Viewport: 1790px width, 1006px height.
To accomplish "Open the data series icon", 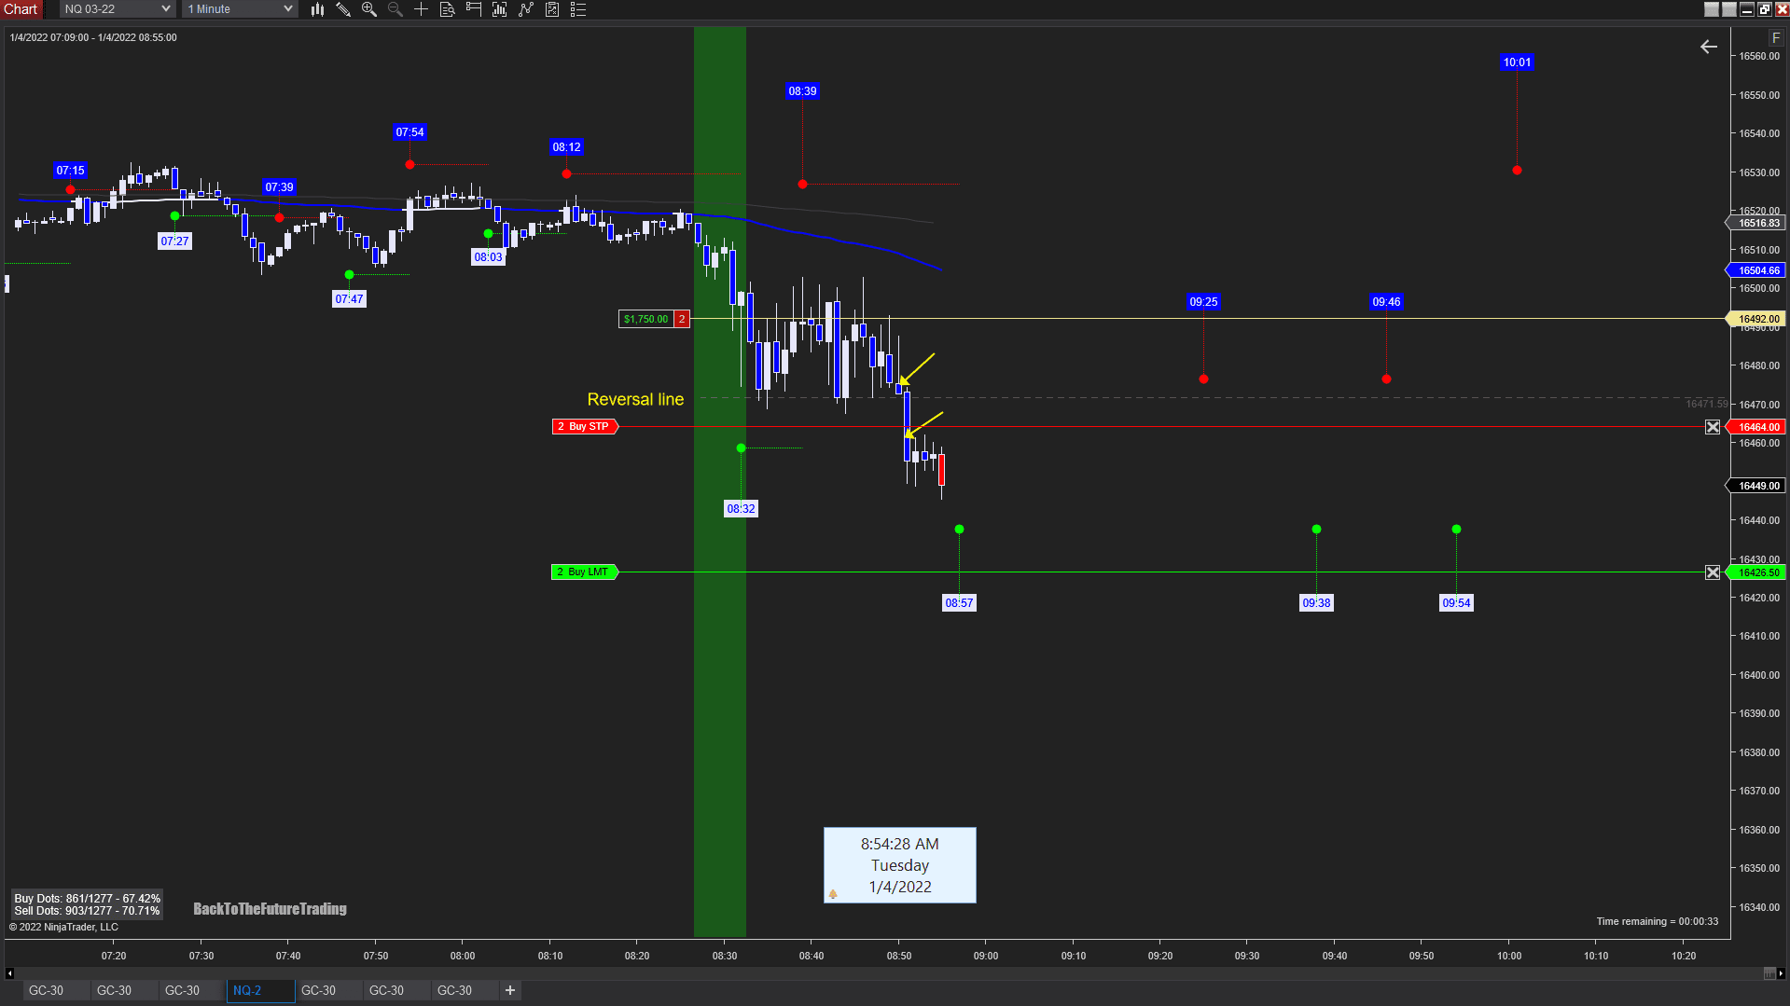I will [x=500, y=9].
